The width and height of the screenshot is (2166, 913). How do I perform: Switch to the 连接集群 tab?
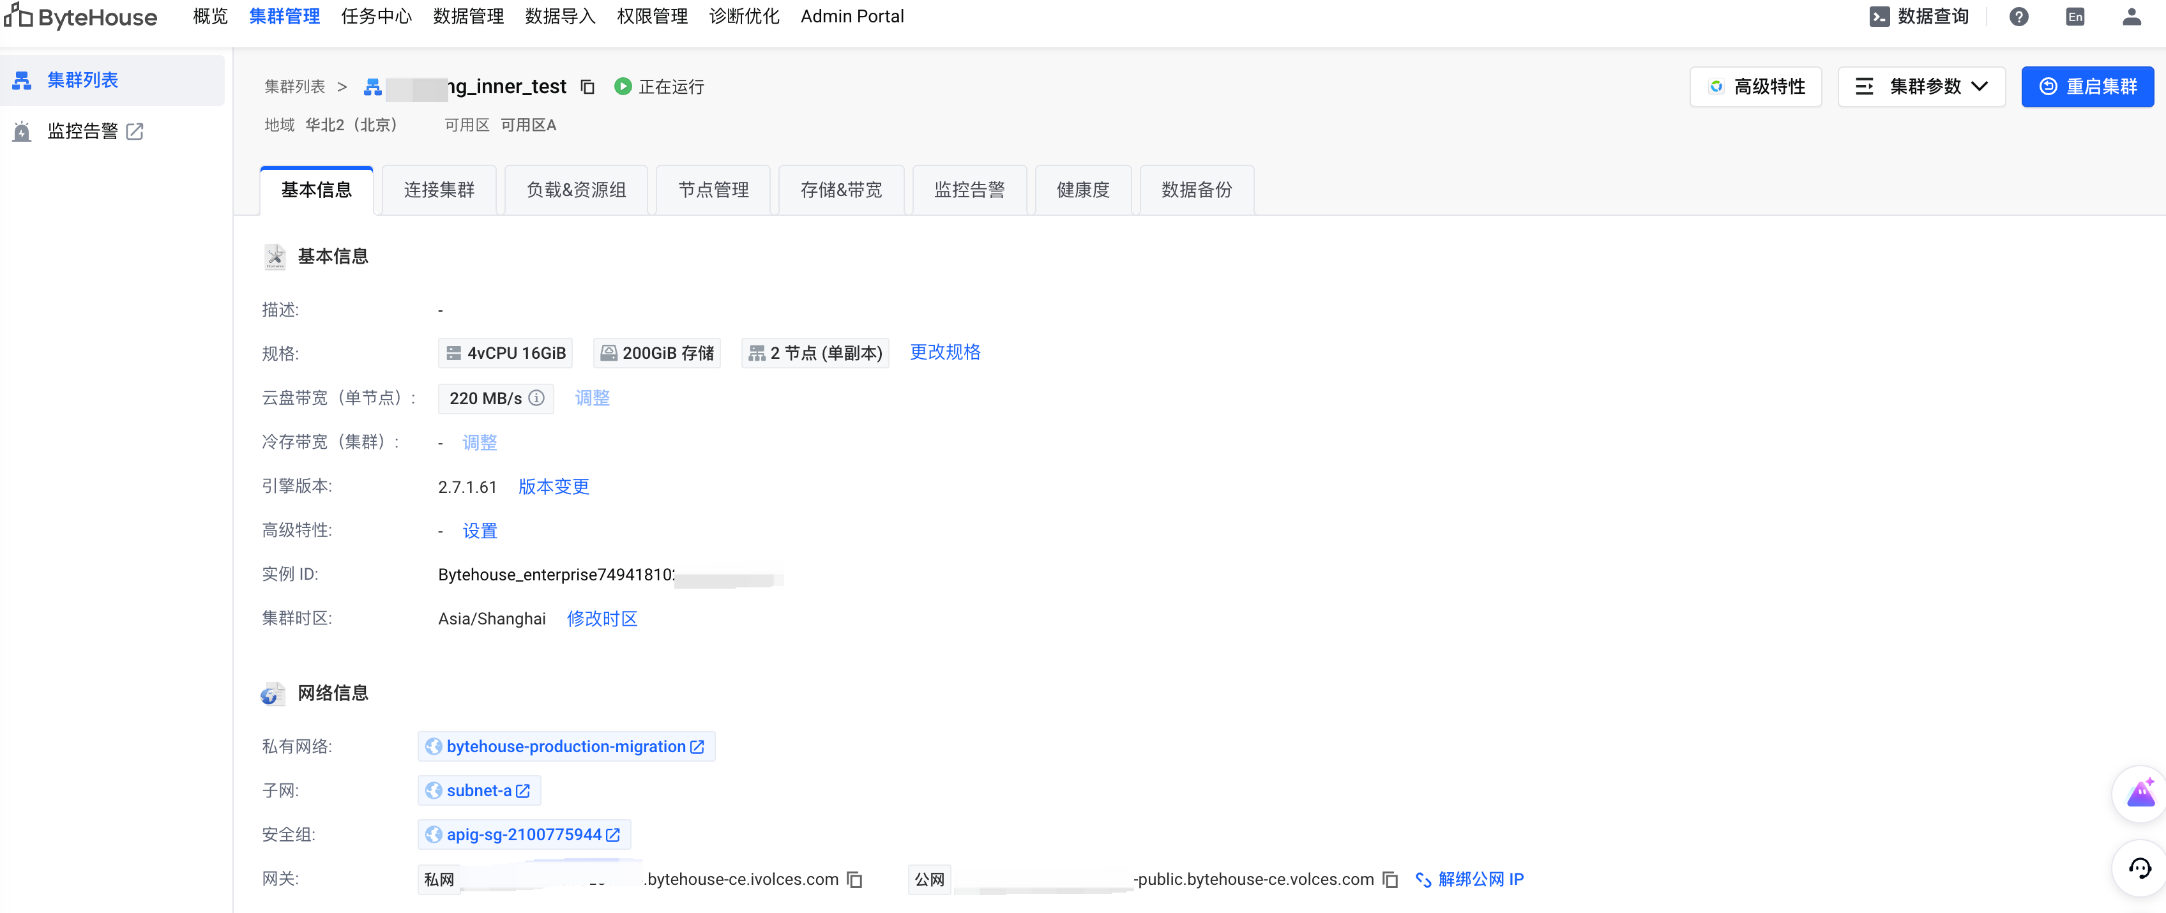[x=439, y=190]
